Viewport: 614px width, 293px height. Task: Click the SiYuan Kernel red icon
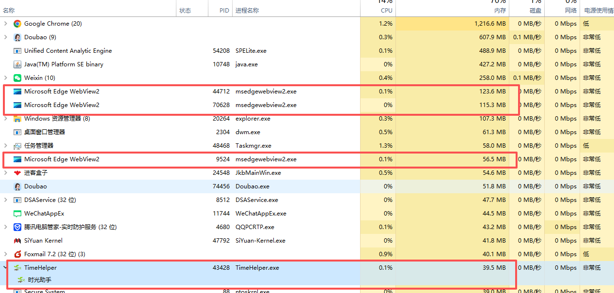click(x=17, y=241)
